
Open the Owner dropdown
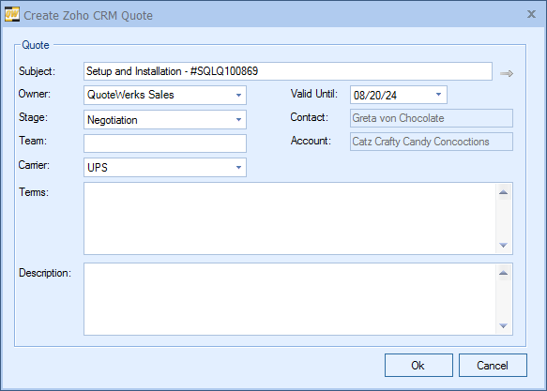pos(238,95)
